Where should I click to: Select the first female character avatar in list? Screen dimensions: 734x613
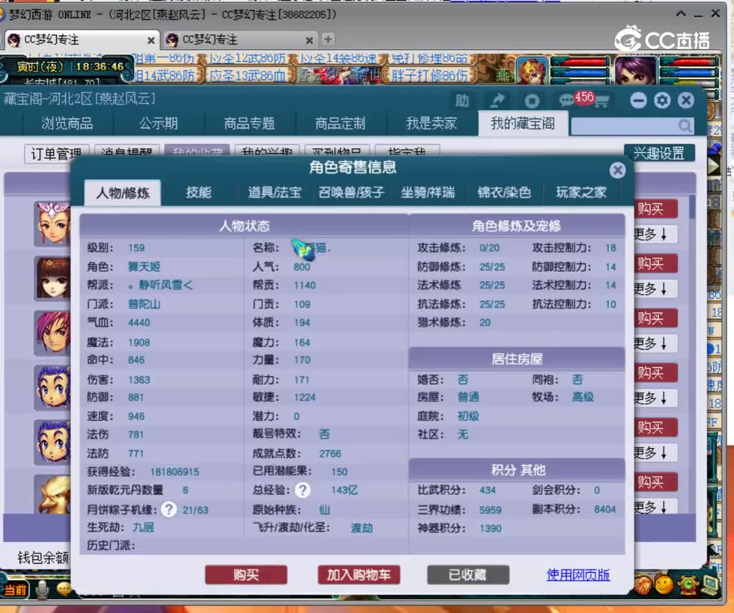[53, 223]
